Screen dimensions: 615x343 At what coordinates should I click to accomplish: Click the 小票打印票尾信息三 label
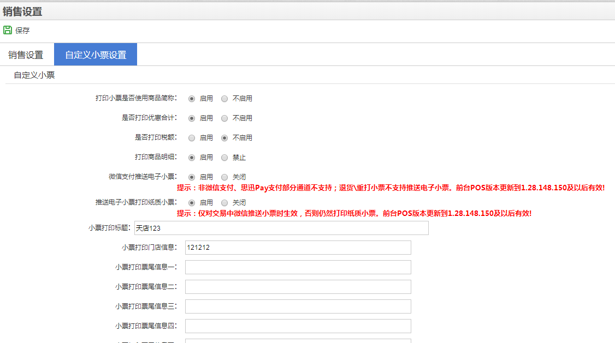146,306
